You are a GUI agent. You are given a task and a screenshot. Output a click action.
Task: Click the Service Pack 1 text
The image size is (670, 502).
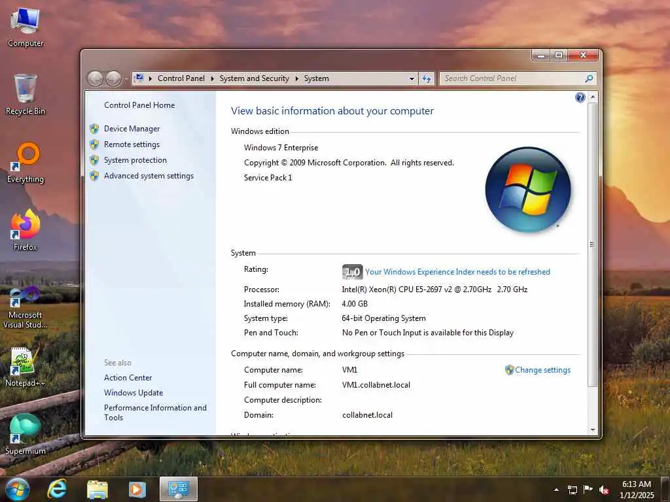268,178
